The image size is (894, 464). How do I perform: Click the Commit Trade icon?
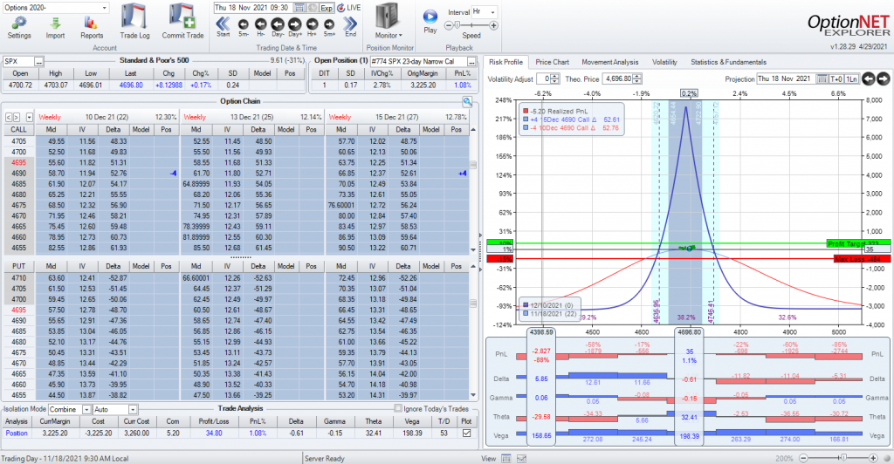tap(182, 17)
